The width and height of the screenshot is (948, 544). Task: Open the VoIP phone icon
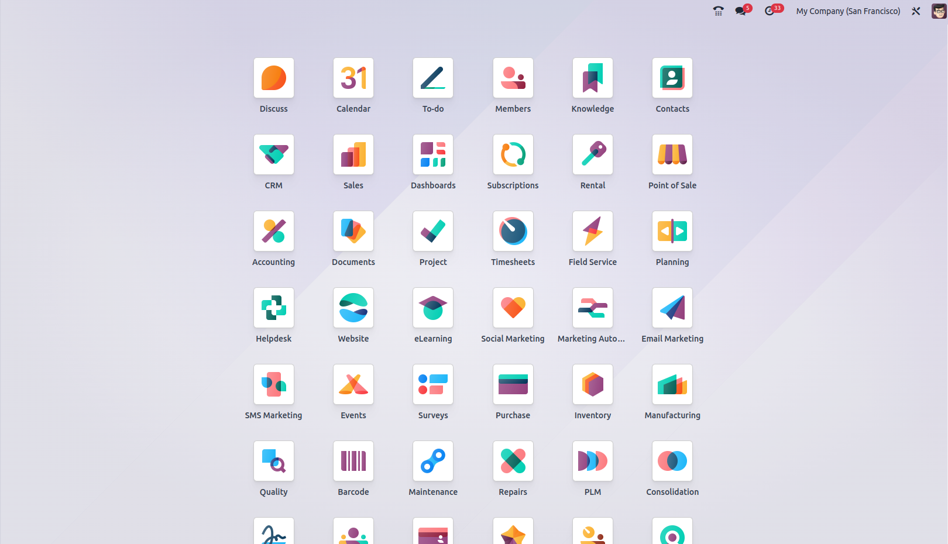point(718,11)
